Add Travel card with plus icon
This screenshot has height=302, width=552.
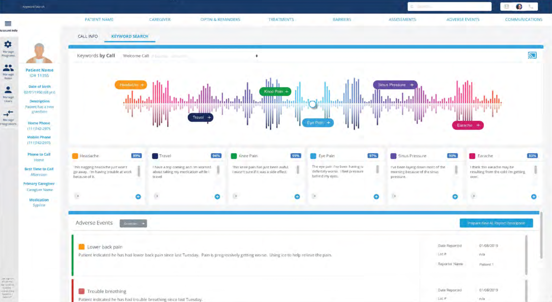pos(218,197)
